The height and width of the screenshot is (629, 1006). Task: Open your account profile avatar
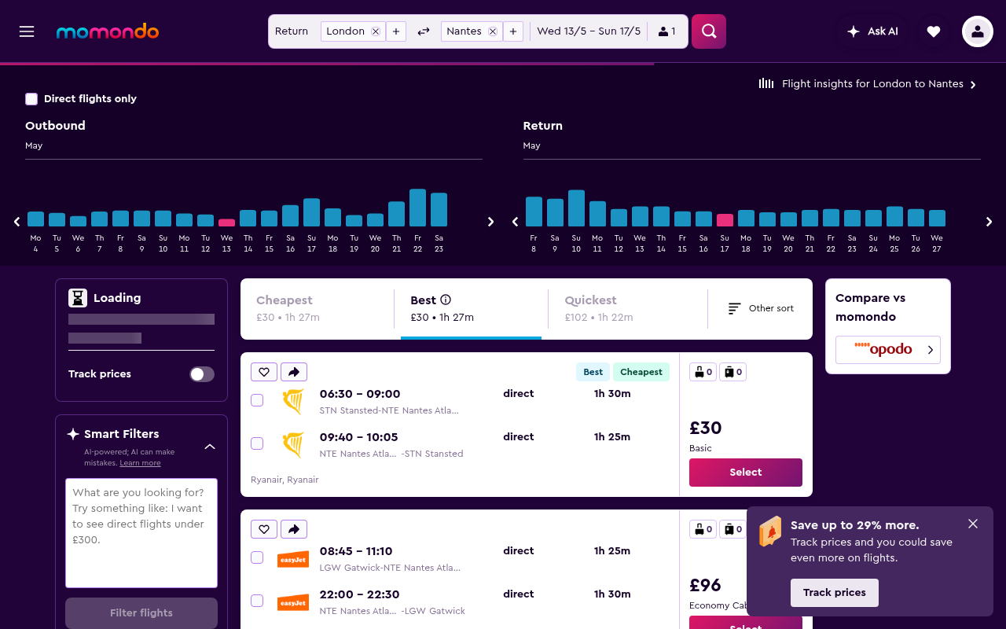[x=977, y=31]
